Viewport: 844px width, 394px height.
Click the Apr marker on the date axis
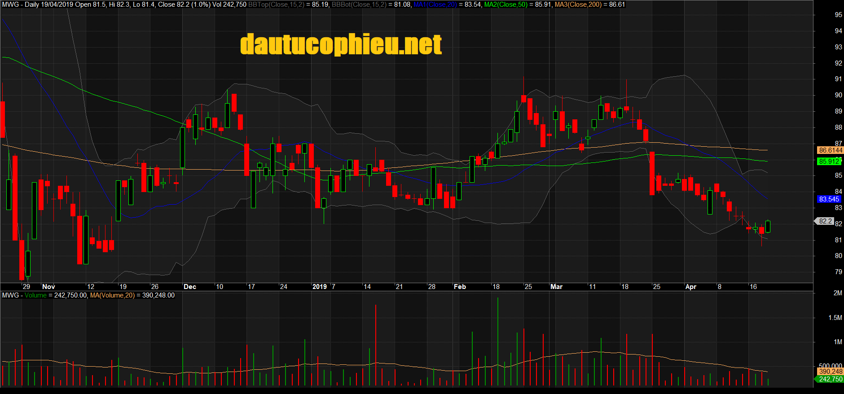[690, 287]
